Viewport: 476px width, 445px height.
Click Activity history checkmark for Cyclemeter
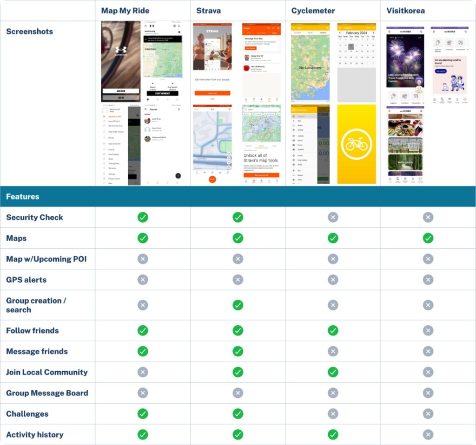pos(333,434)
